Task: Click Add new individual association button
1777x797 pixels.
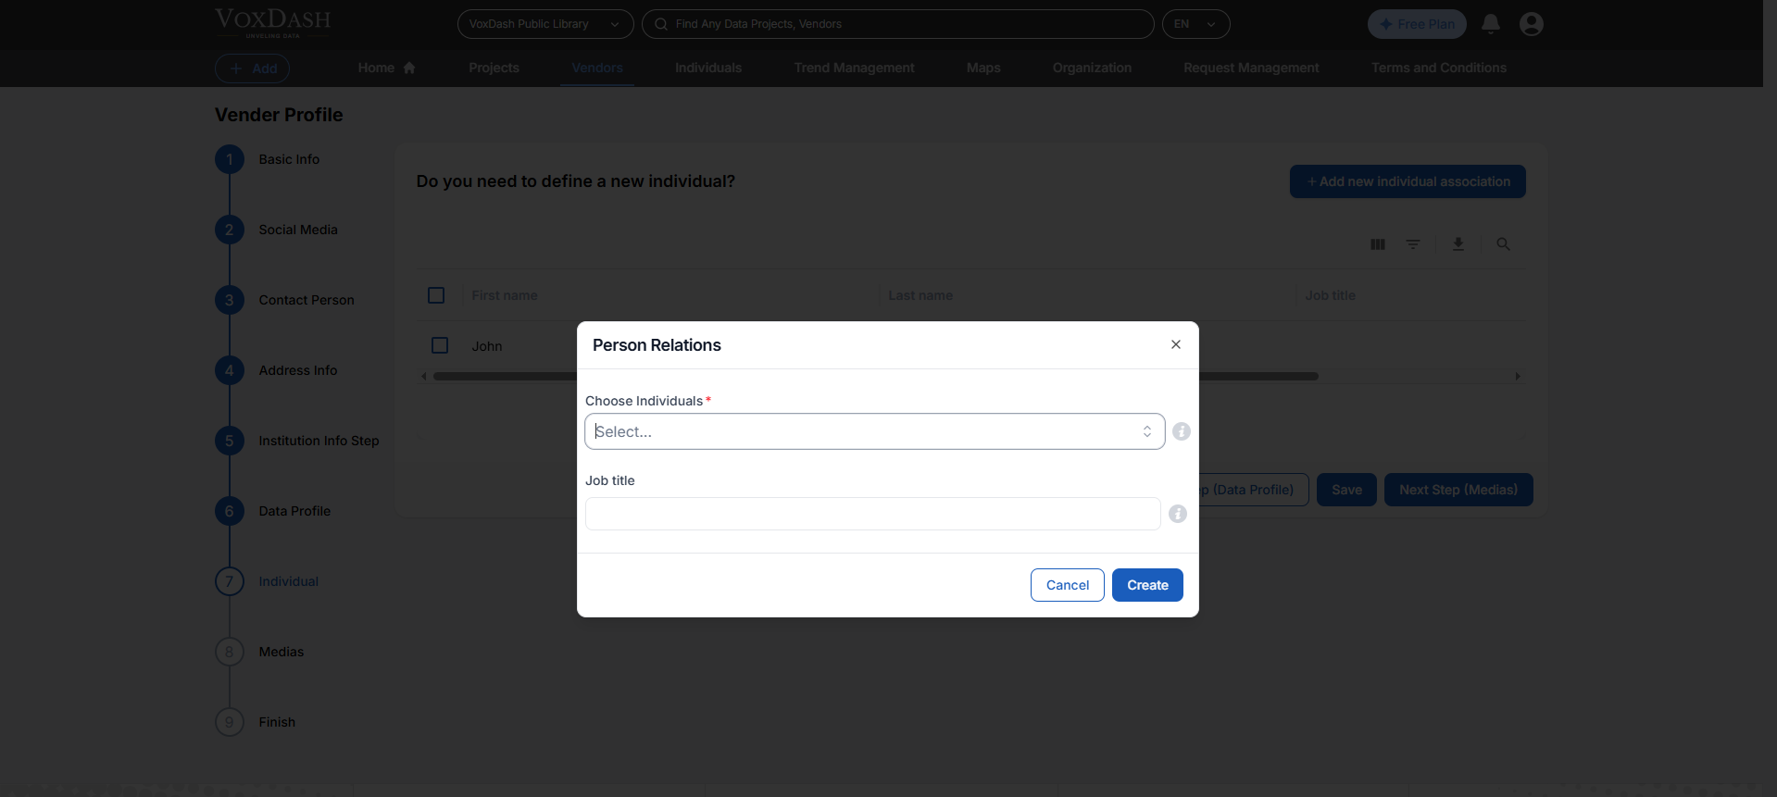Action: [1408, 181]
